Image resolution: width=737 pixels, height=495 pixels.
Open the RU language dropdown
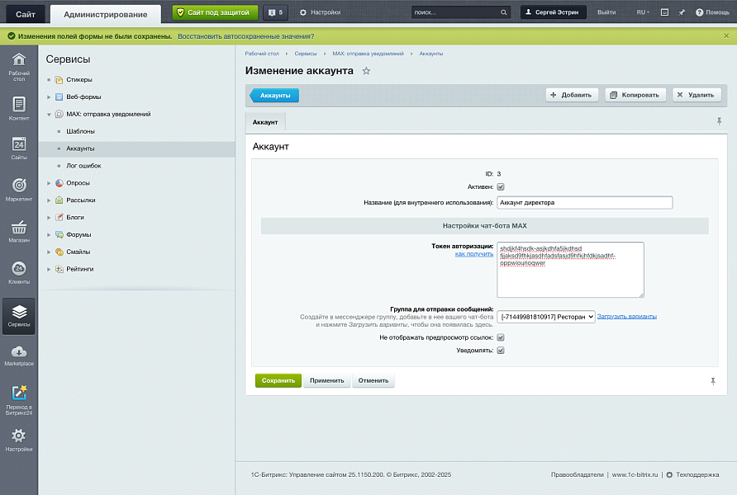coord(642,12)
